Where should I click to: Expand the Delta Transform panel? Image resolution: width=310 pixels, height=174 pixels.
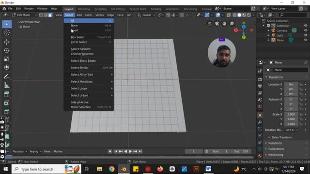click(x=282, y=137)
